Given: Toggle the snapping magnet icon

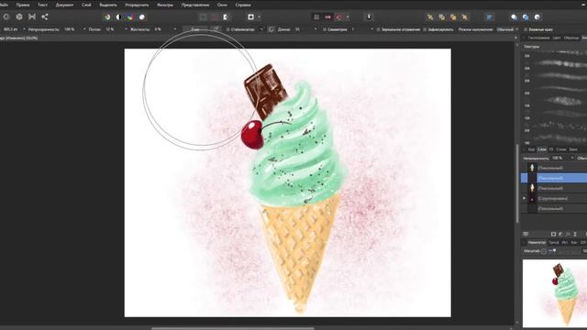Looking at the screenshot, I should (339, 17).
